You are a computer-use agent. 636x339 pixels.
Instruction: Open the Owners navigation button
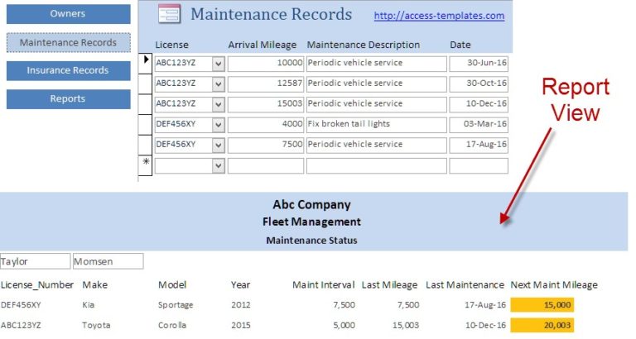tap(68, 14)
